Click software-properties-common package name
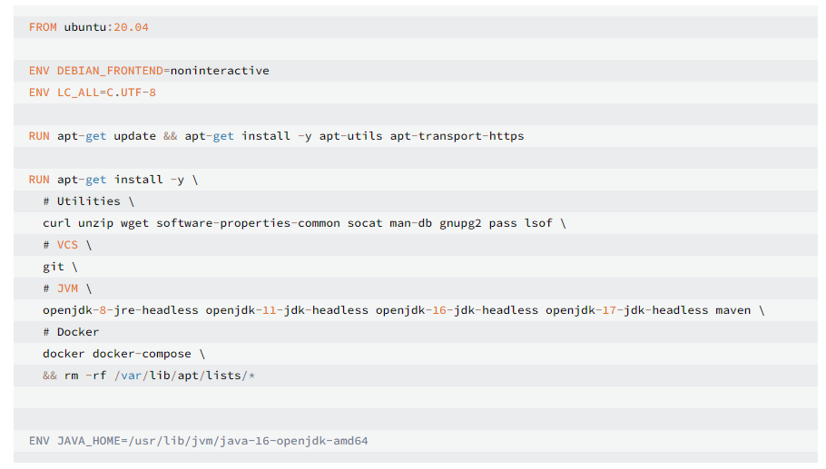 (x=248, y=223)
